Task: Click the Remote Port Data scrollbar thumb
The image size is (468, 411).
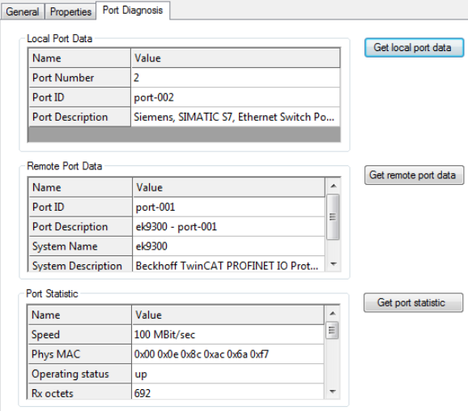Action: 333,216
